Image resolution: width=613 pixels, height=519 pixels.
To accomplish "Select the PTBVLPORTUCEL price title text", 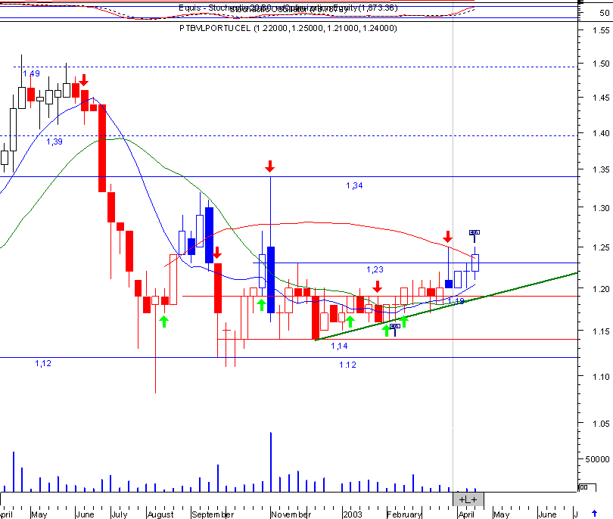I will click(x=288, y=28).
